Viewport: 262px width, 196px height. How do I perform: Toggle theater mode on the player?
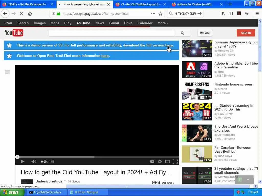[167, 161]
